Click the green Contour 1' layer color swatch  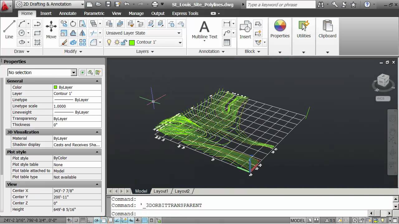click(132, 42)
